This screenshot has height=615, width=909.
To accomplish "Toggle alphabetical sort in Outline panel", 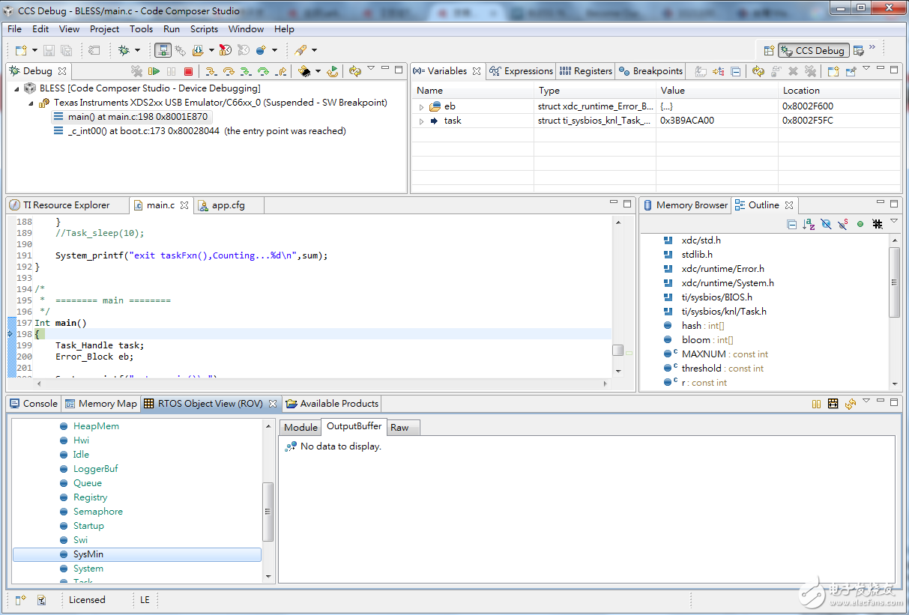I will pyautogui.click(x=809, y=224).
